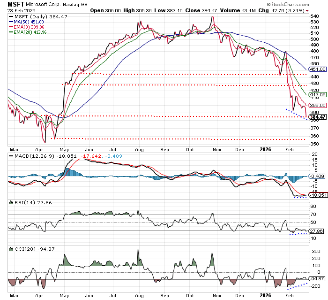Click the CCI -94.87 value tag
This screenshot has width=328, height=300.
click(318, 278)
